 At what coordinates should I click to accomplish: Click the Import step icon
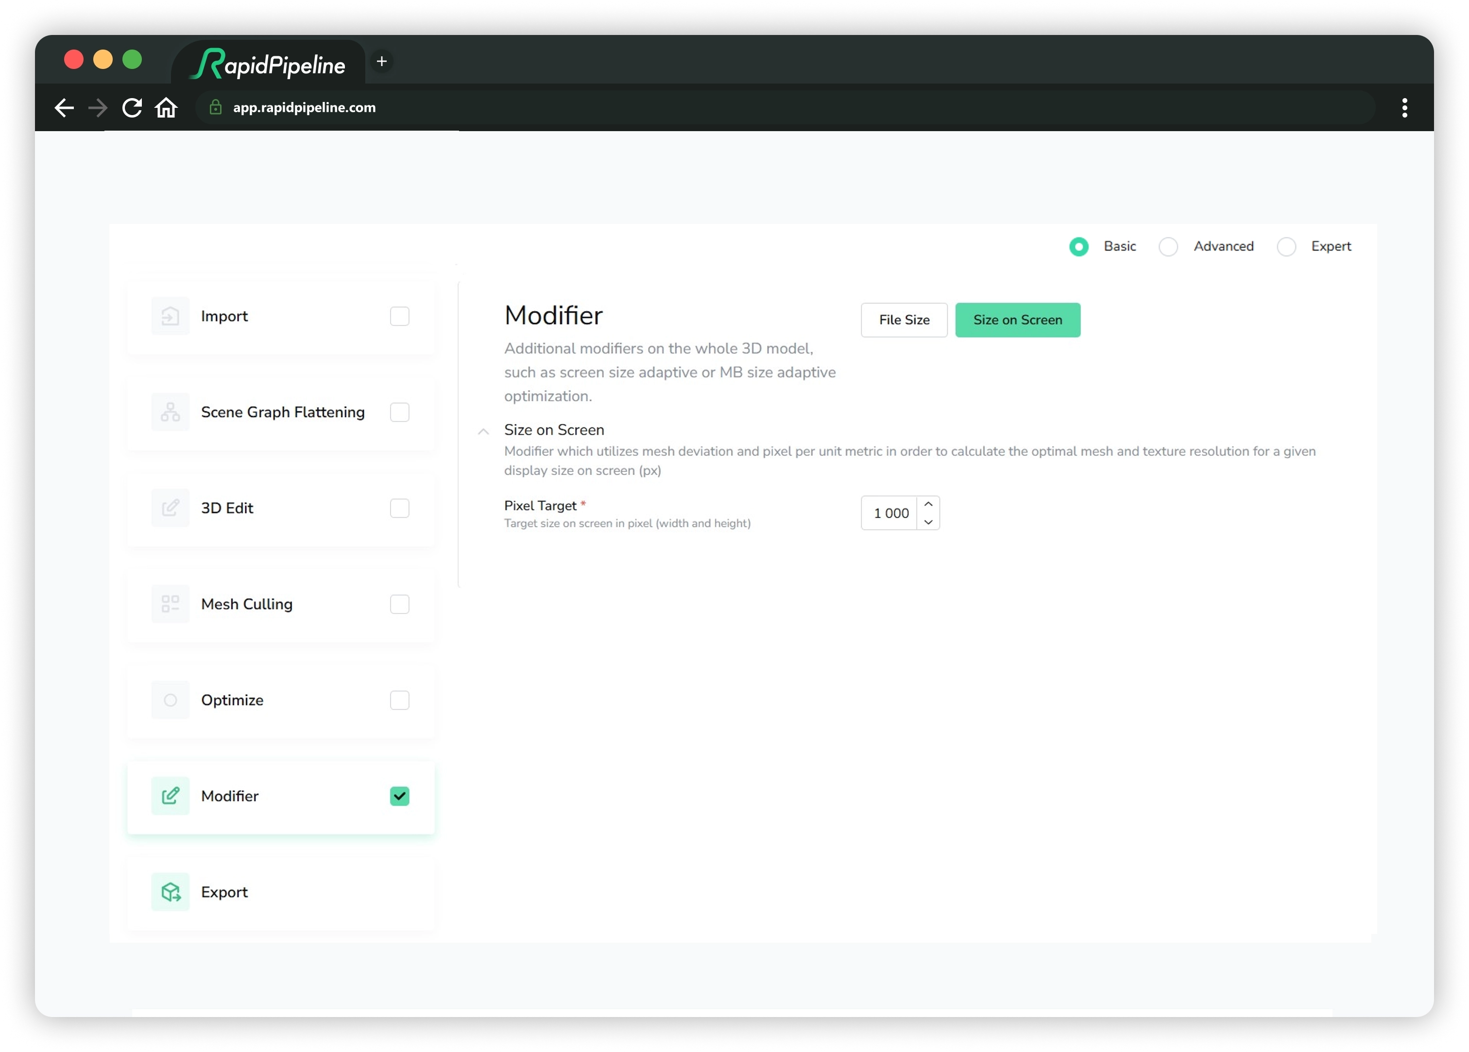coord(170,316)
